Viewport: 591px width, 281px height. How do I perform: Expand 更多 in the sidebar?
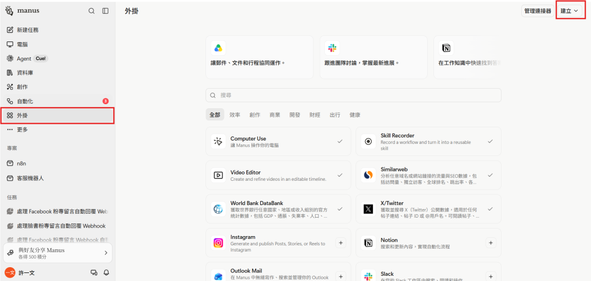coord(57,130)
